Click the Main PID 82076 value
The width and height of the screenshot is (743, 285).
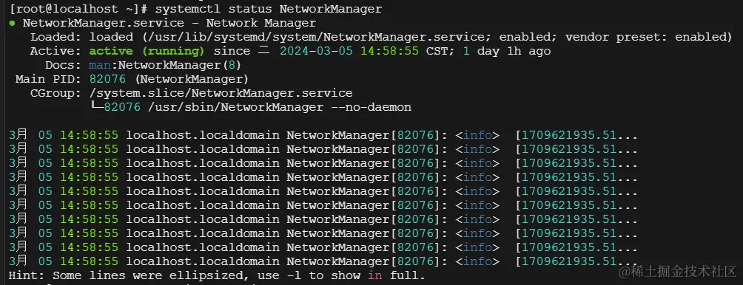(107, 80)
